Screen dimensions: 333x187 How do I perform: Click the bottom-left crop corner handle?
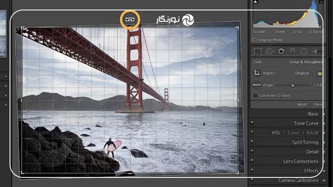point(22,173)
